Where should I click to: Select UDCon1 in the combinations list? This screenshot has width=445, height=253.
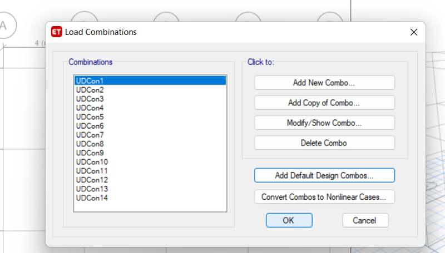click(x=150, y=80)
